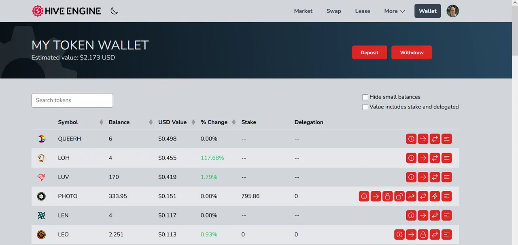Enable Hide small balances checkbox
Image resolution: width=518 pixels, height=245 pixels.
(365, 97)
